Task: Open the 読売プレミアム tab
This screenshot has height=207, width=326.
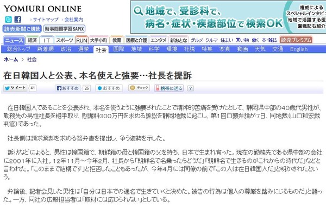Action: pos(296,40)
